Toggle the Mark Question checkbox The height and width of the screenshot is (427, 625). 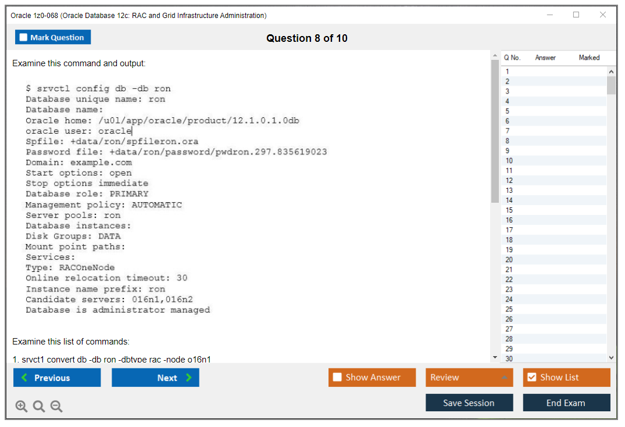pyautogui.click(x=23, y=37)
